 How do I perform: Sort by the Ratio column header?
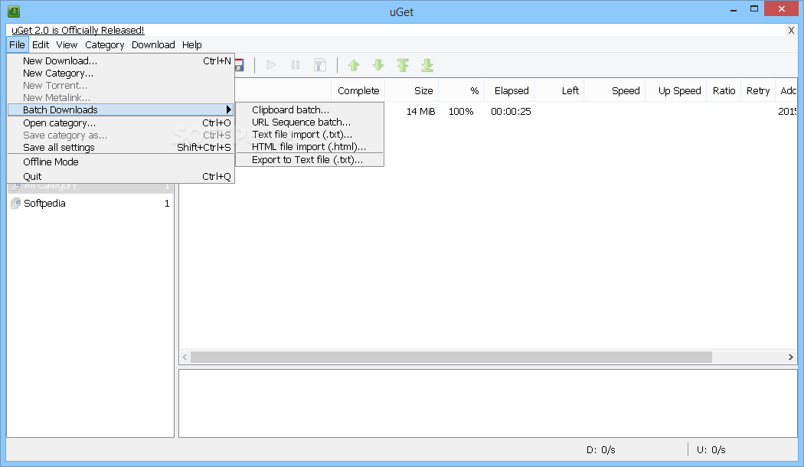[x=724, y=91]
